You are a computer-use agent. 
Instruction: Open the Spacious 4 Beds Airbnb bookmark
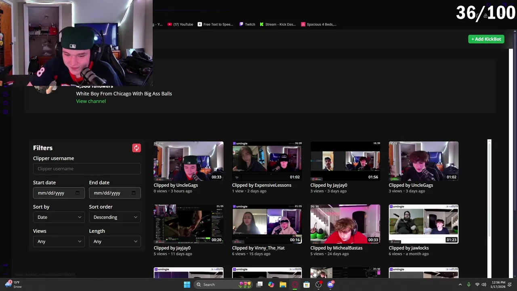tap(319, 24)
